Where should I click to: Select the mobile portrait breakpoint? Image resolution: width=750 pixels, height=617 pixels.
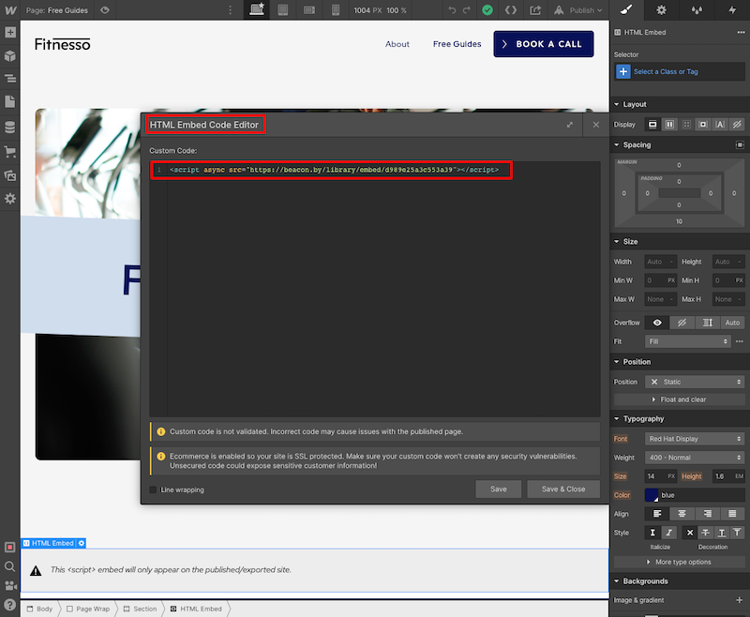click(336, 10)
